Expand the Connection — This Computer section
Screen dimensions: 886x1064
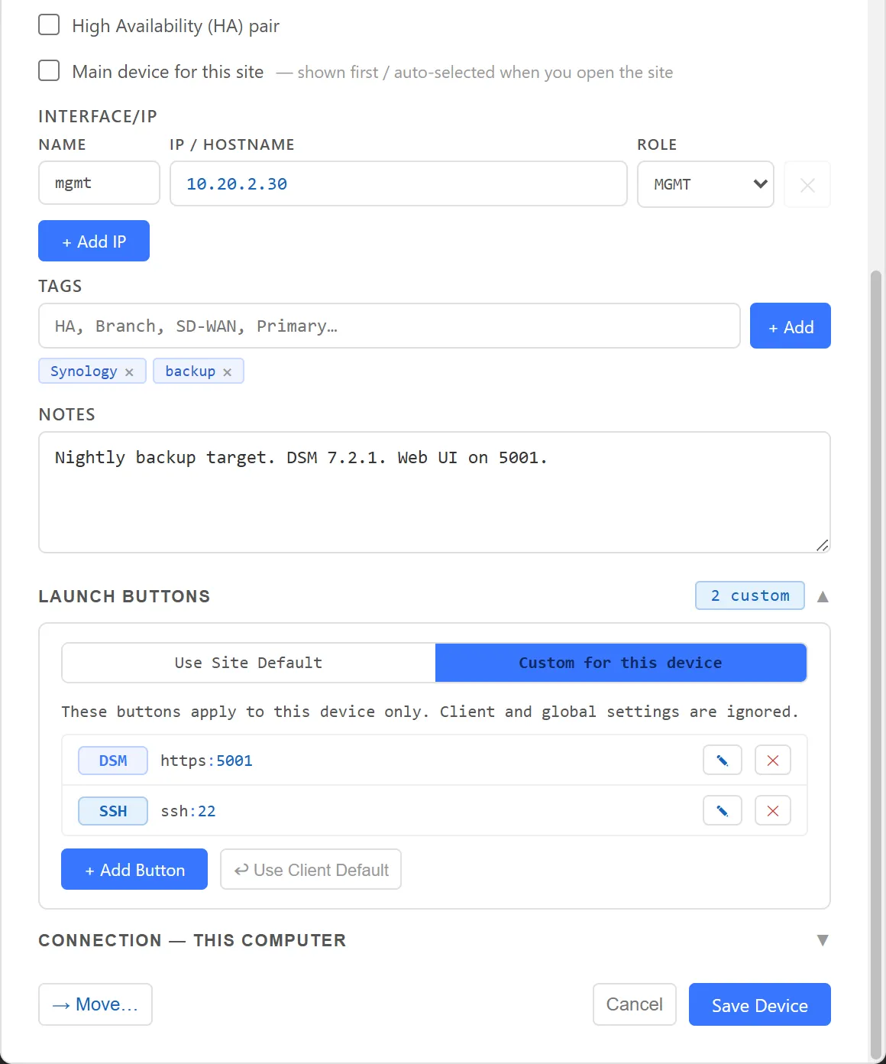coord(823,940)
